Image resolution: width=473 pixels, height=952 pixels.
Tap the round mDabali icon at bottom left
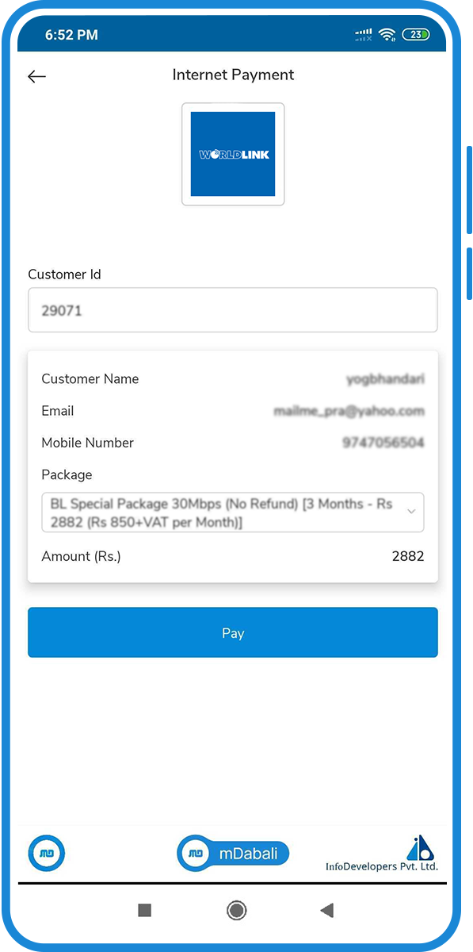(x=47, y=854)
